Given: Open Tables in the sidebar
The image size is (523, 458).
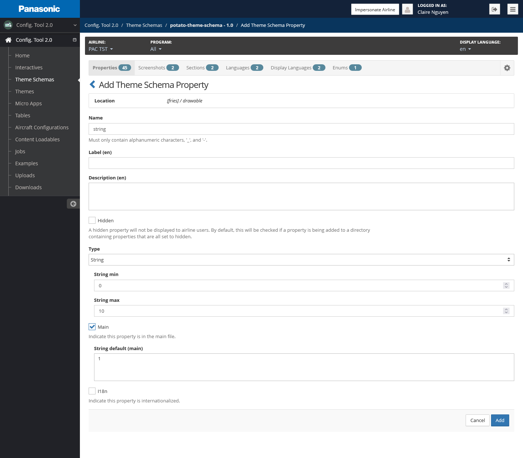Looking at the screenshot, I should (x=23, y=115).
